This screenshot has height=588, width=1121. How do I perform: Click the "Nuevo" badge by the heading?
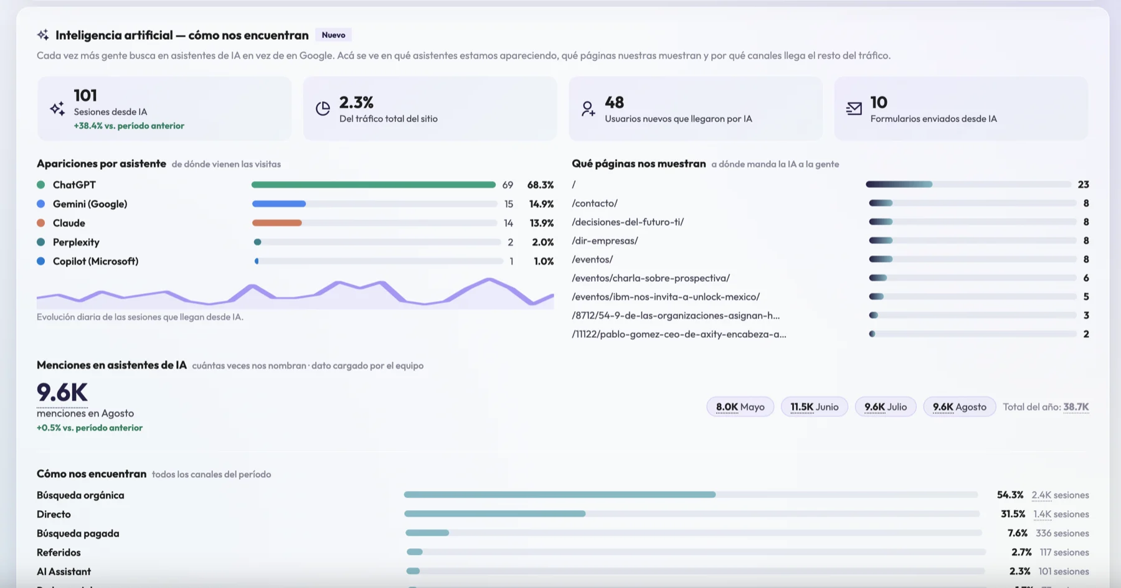point(333,35)
